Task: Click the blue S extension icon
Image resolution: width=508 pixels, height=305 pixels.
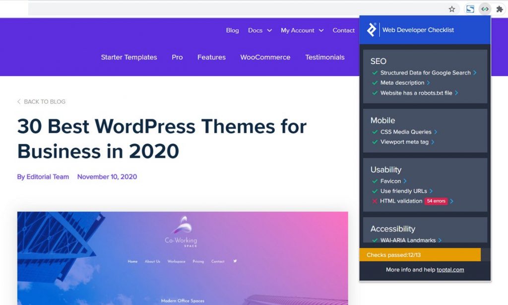Action: coord(469,8)
